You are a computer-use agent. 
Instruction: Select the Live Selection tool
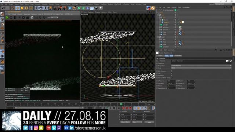tap(13, 8)
